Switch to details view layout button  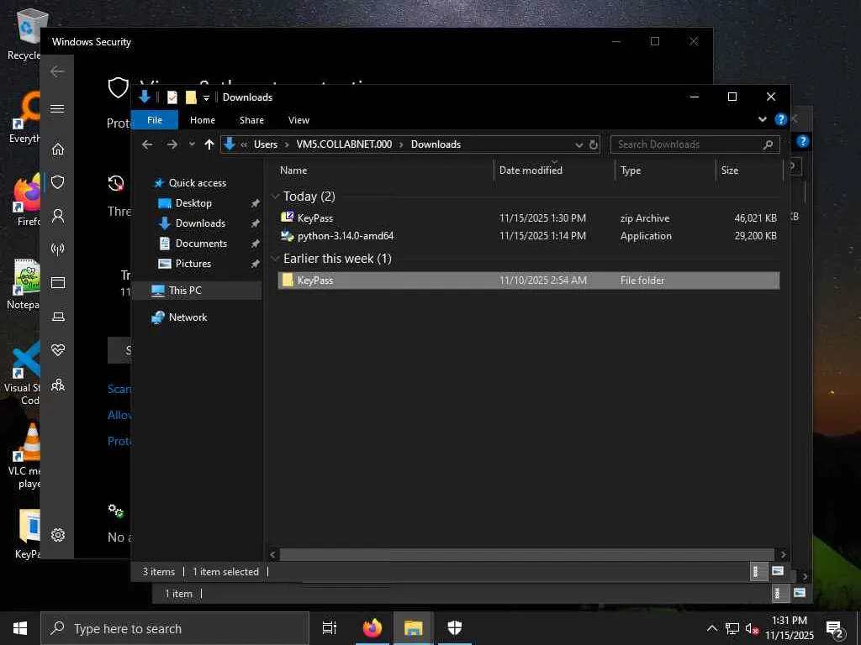[x=758, y=571]
